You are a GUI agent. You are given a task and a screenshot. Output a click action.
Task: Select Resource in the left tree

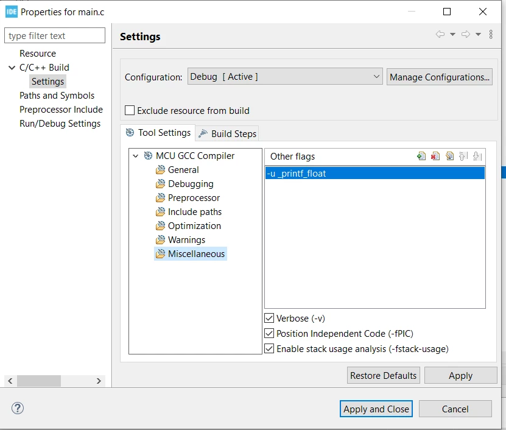point(38,53)
